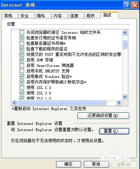Click the horizontal scroll left arrow

tap(14, 102)
